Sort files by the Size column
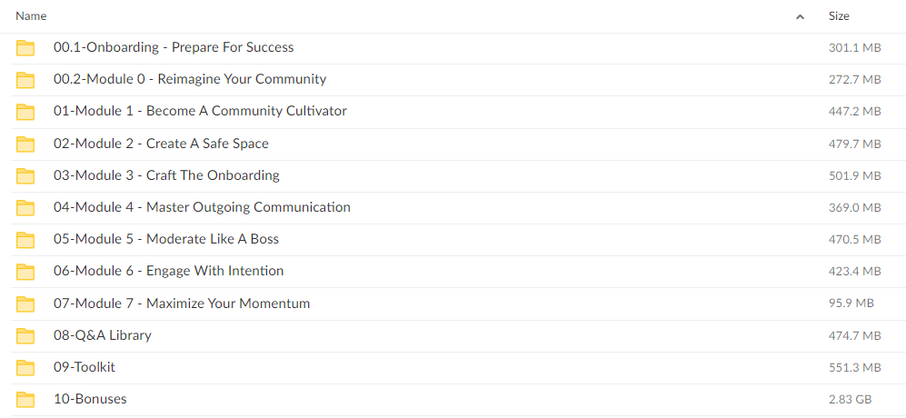906x418 pixels. point(839,16)
